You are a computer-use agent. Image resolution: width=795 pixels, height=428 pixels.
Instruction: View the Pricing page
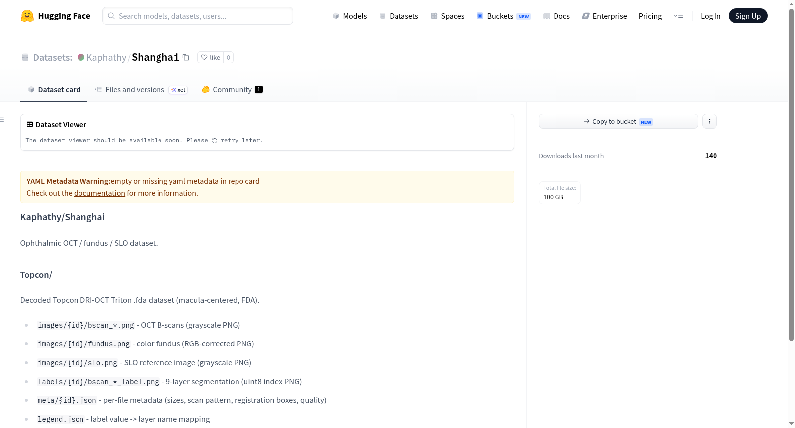(x=650, y=16)
